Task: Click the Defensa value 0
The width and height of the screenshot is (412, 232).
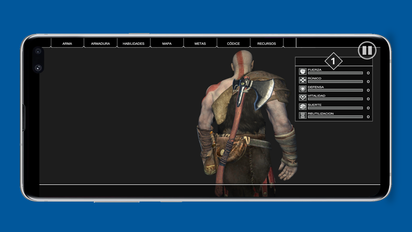Action: coord(368,90)
